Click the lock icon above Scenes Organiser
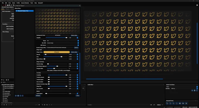Viewport: 199px width, 108px height. click(x=4, y=80)
